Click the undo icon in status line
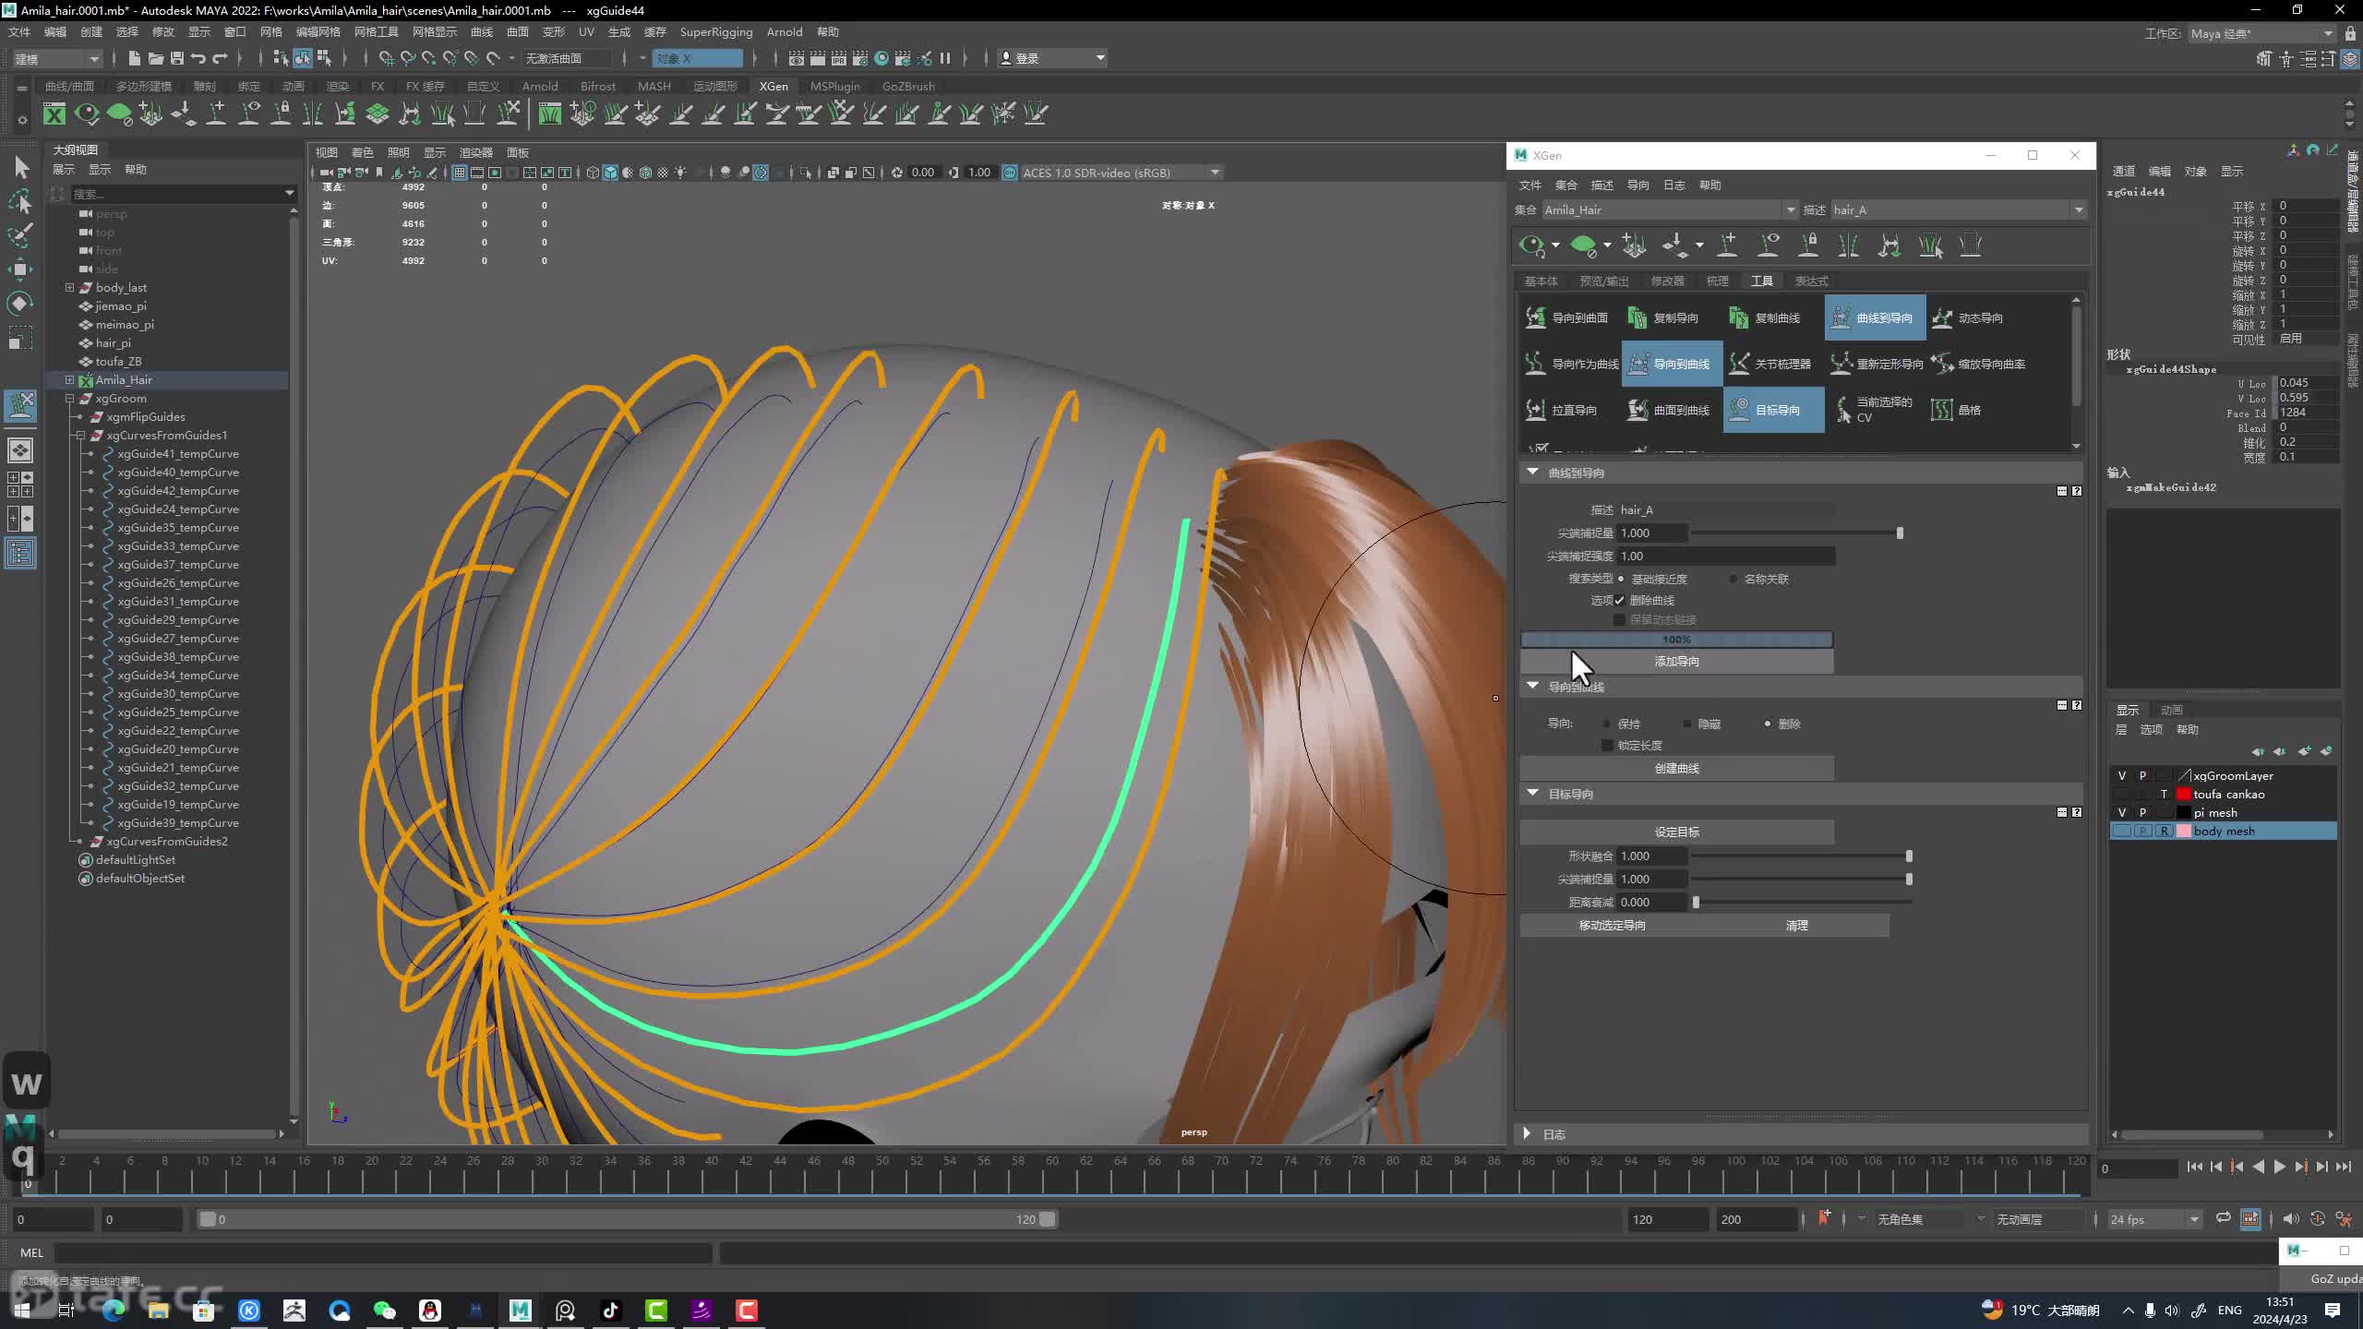Viewport: 2363px width, 1329px height. [x=198, y=58]
